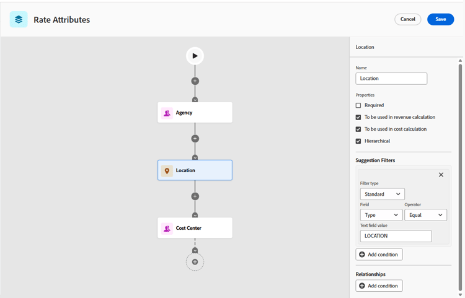Click the Rate Attributes layers icon

pos(19,19)
